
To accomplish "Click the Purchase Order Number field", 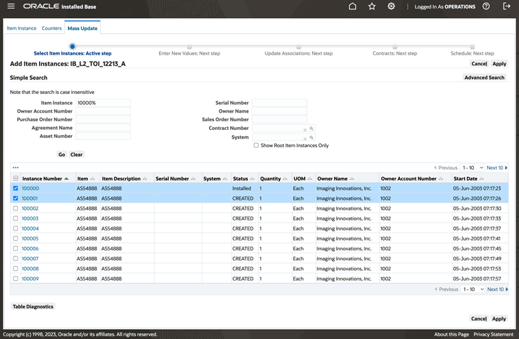I will (103, 119).
